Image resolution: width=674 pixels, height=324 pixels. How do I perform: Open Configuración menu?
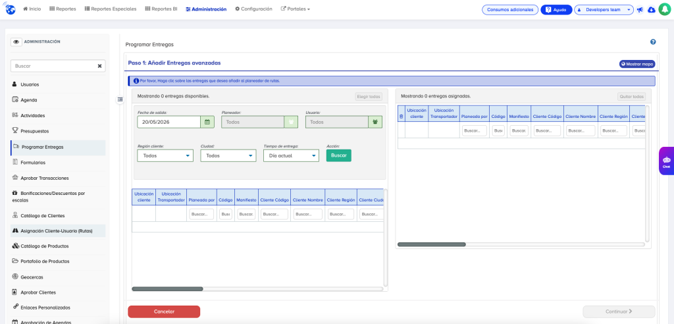(253, 9)
